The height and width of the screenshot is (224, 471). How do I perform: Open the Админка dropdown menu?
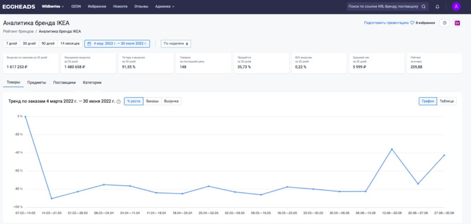(164, 7)
